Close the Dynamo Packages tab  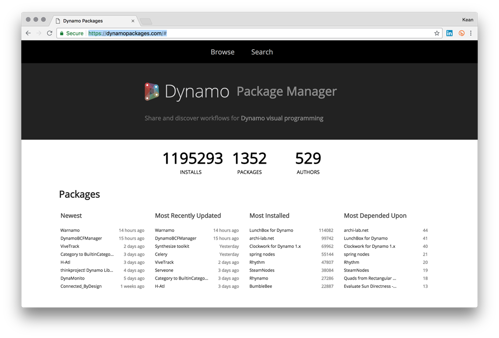tap(133, 21)
